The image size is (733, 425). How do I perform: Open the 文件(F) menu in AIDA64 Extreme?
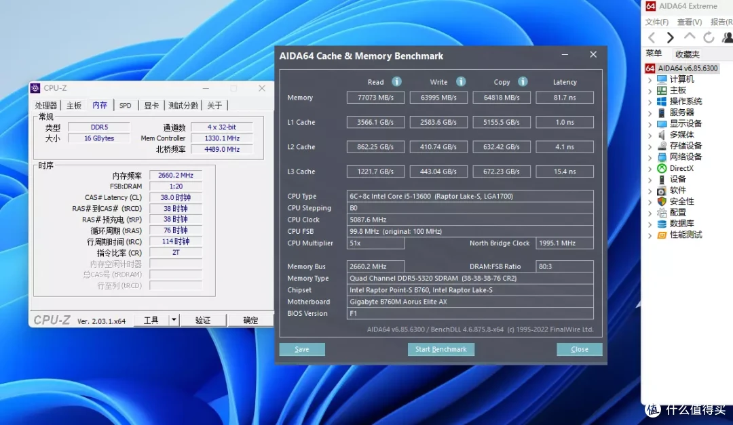(x=657, y=22)
